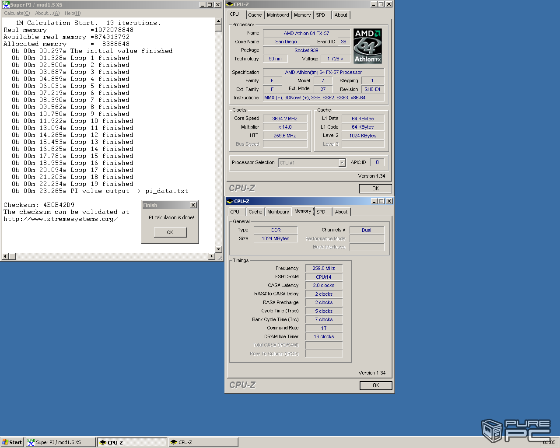560x448 pixels.
Task: Open the Processor Selection dropdown
Action: click(x=342, y=163)
